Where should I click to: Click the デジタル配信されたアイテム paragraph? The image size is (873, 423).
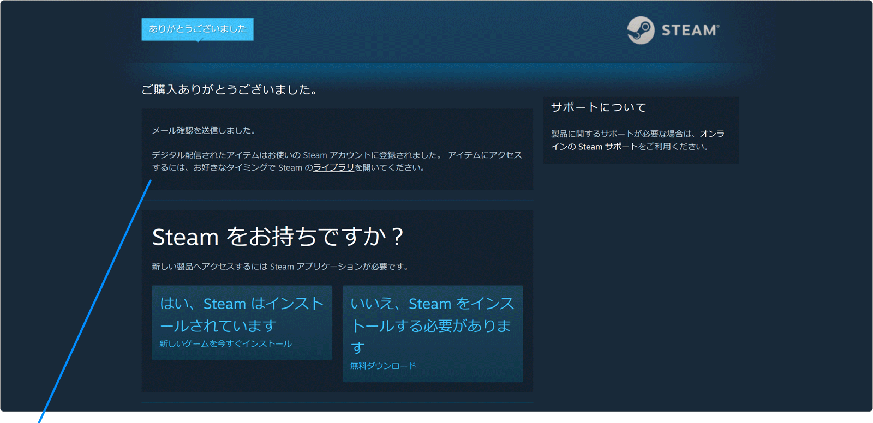click(337, 161)
